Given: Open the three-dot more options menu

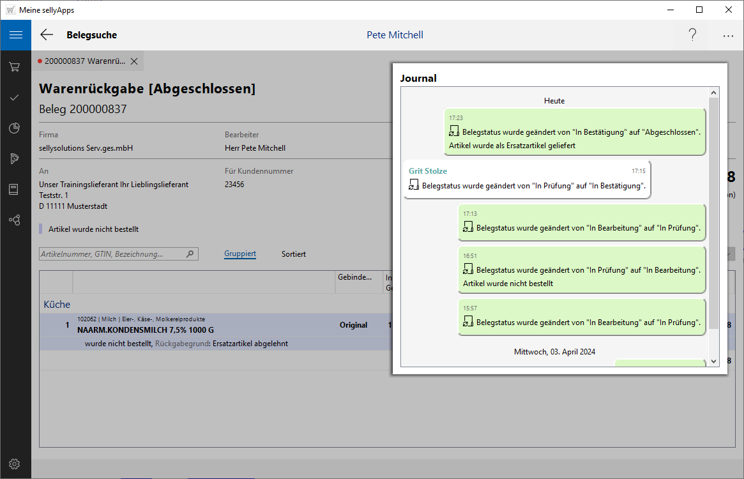Looking at the screenshot, I should (x=728, y=36).
